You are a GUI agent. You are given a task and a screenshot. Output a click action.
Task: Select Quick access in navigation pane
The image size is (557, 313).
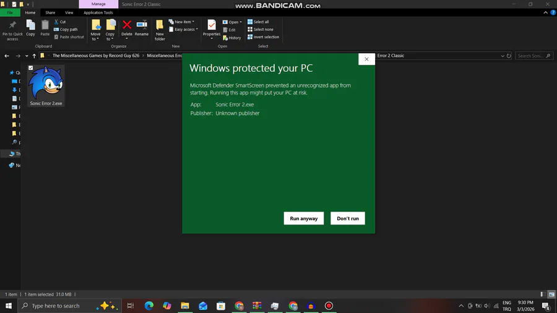coord(15,73)
